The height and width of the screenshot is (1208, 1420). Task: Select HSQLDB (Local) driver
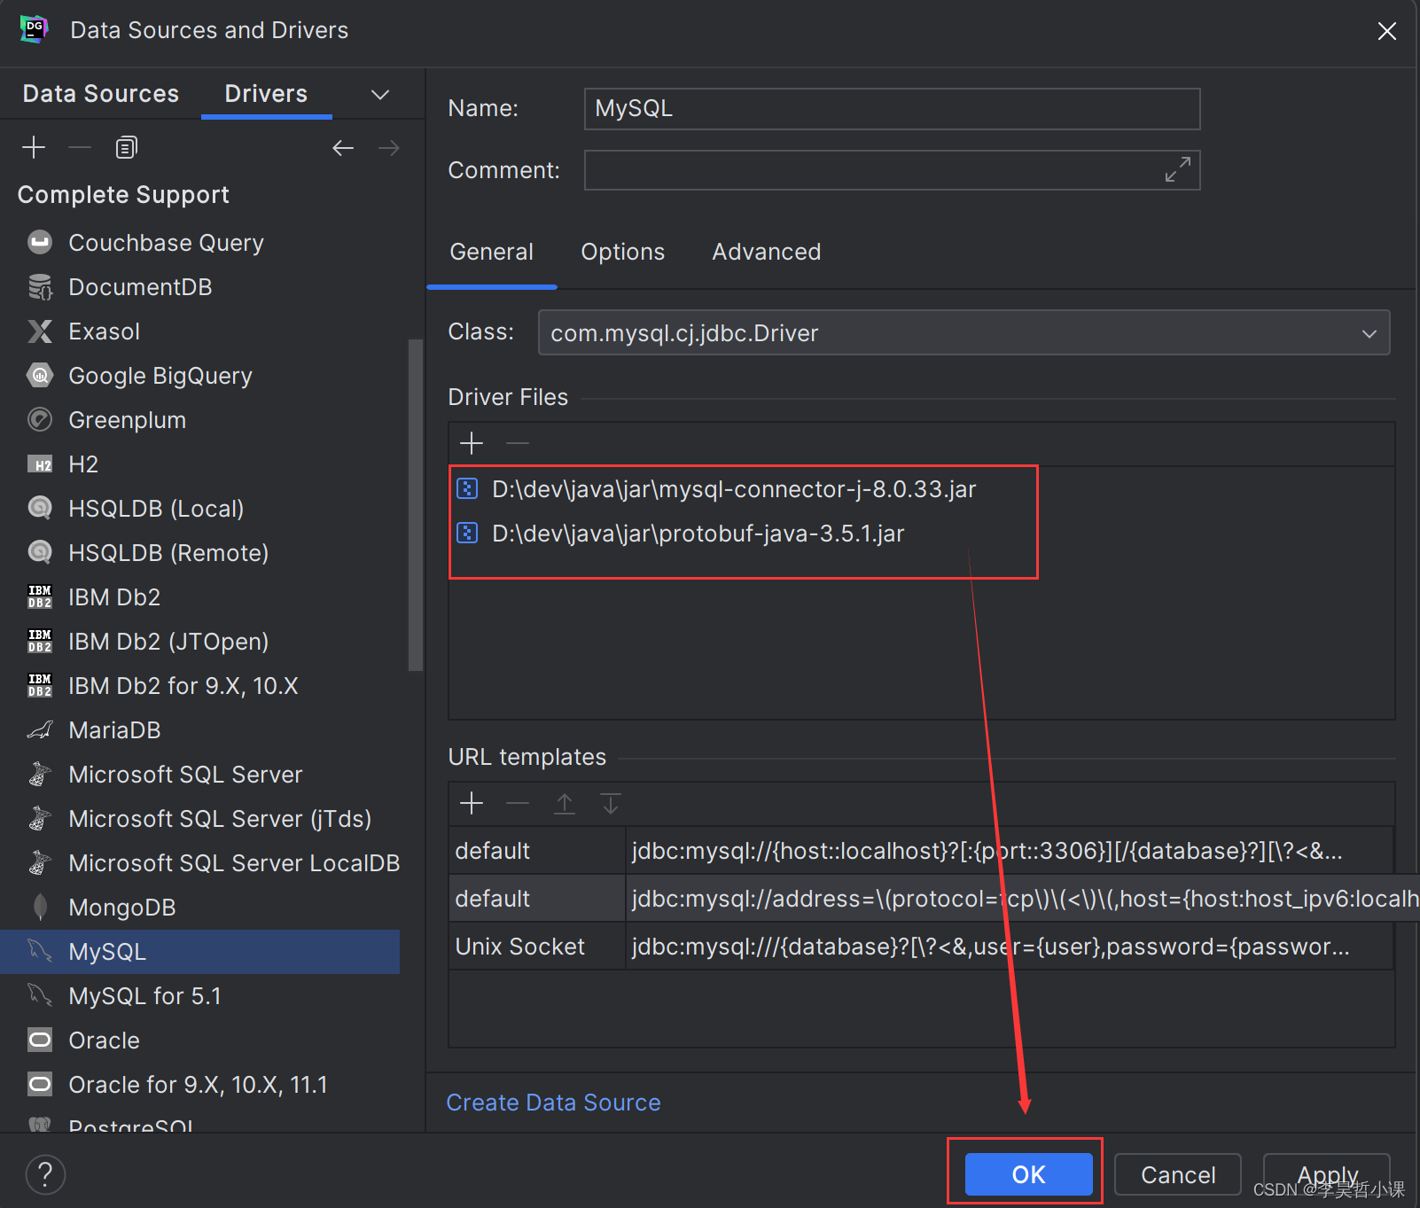[x=199, y=508]
